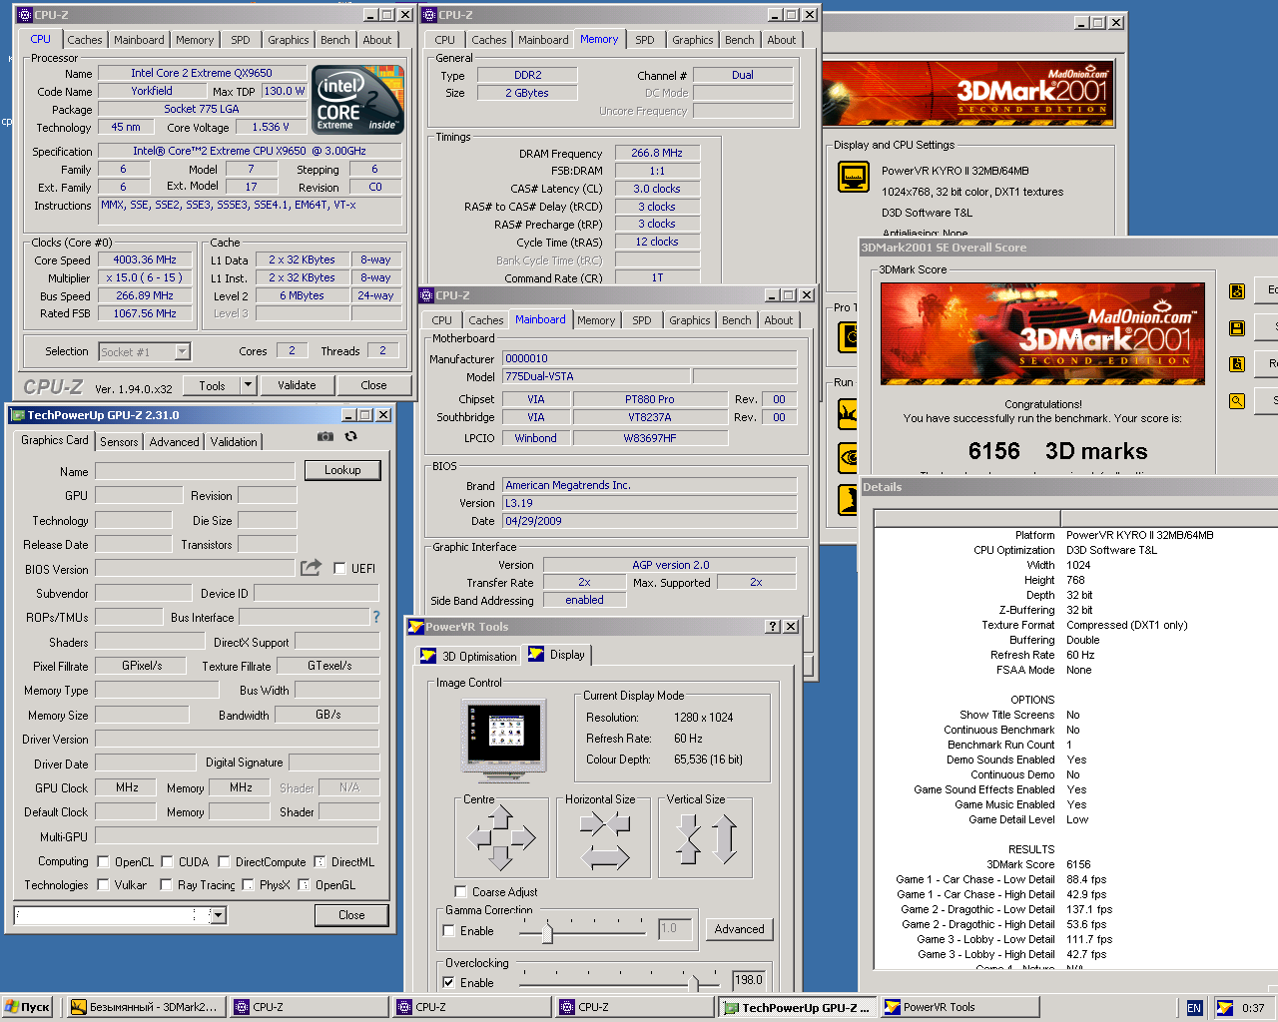Viewport: 1278px width, 1022px height.
Task: Toggle the UEFI checkbox in GPU-Z
Action: coord(339,569)
